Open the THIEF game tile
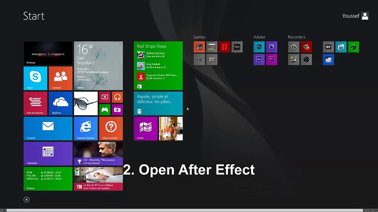Screen dimensions: 378x212 [237, 47]
